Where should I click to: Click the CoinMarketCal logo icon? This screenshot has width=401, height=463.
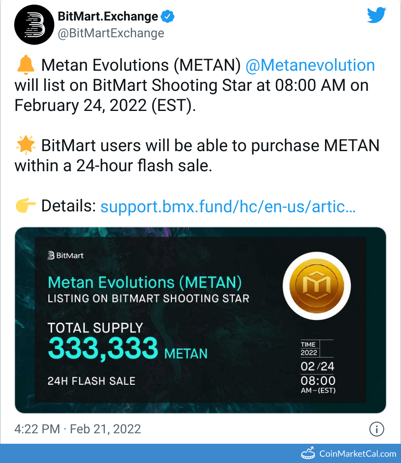point(309,453)
